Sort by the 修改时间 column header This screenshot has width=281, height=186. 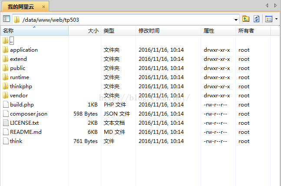pos(168,30)
